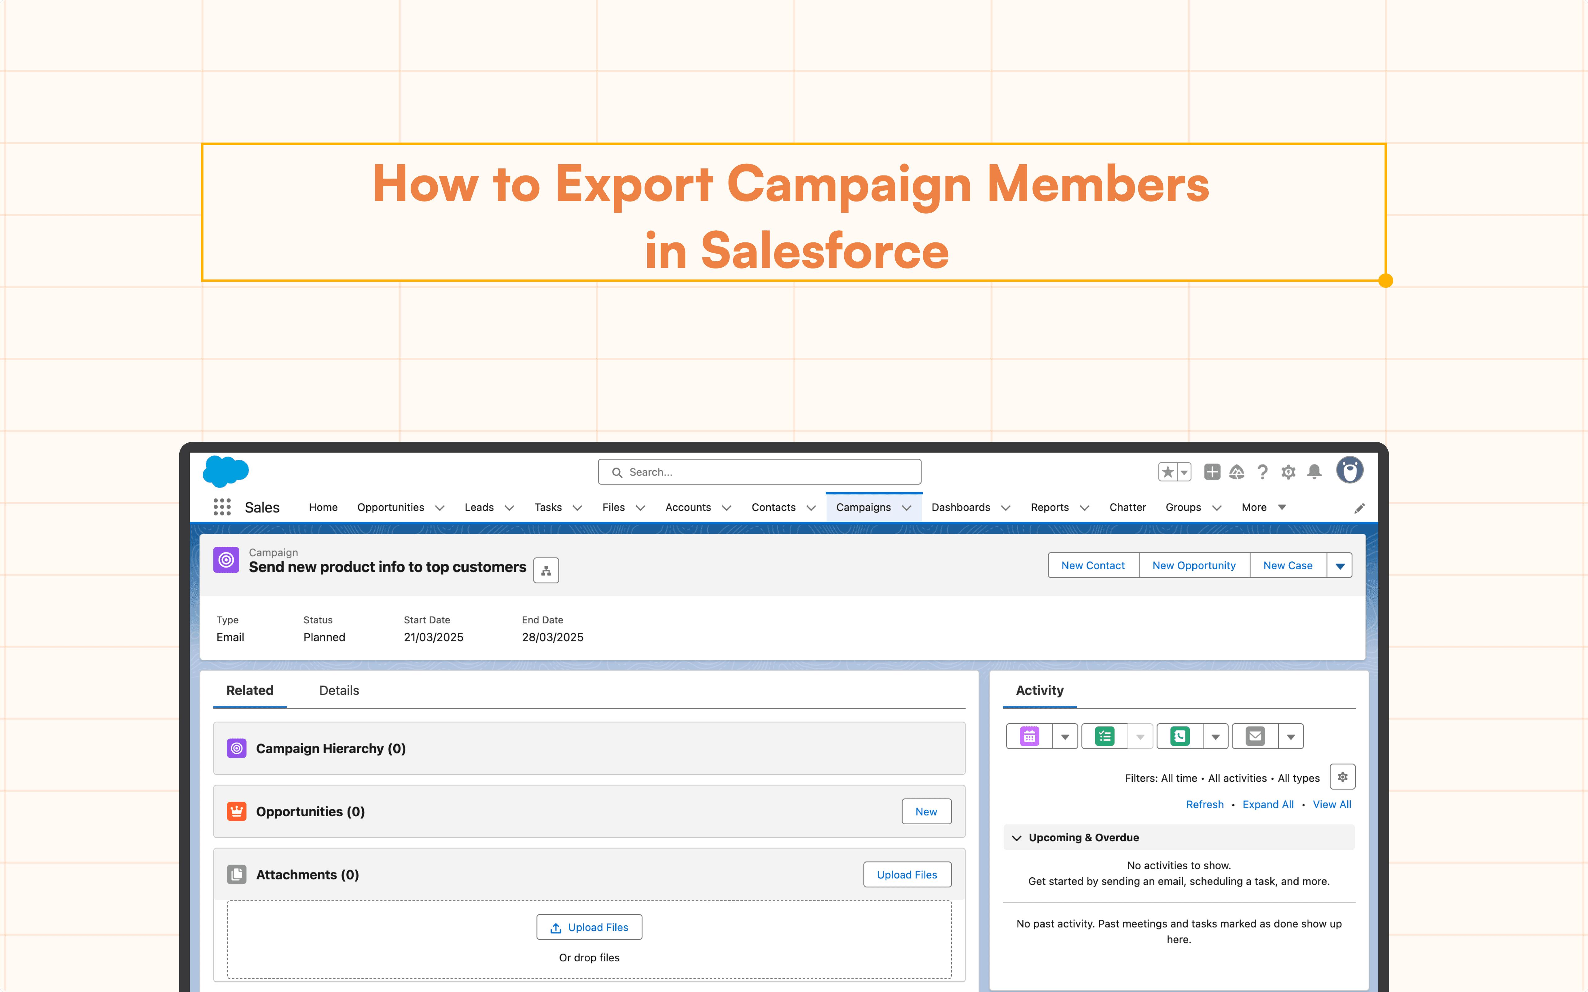
Task: Refresh the activity timeline
Action: [1205, 804]
